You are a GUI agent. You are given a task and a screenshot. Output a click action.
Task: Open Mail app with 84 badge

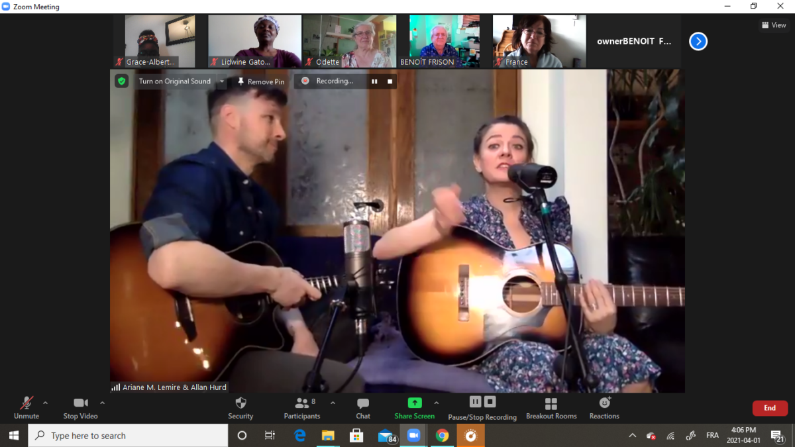386,436
